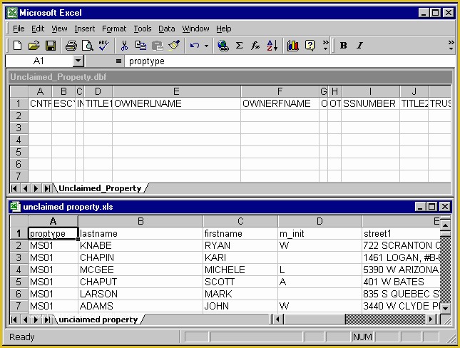The image size is (460, 348).
Task: Click the Sort Ascending icon
Action: pos(272,46)
